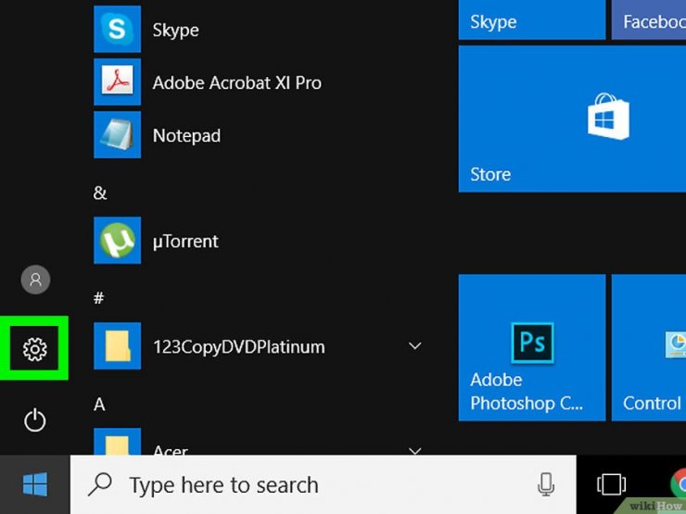The image size is (686, 514).
Task: Open Task View on the taskbar
Action: (611, 484)
